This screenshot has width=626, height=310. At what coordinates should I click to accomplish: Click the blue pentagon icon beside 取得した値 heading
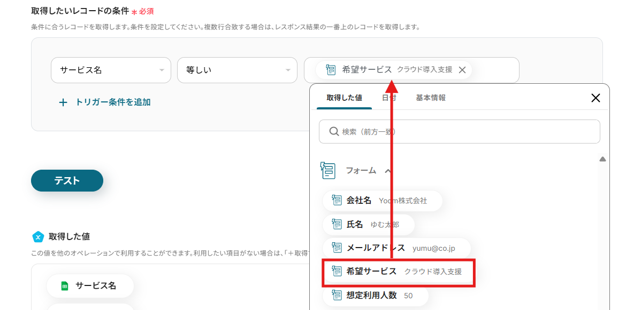coord(38,237)
